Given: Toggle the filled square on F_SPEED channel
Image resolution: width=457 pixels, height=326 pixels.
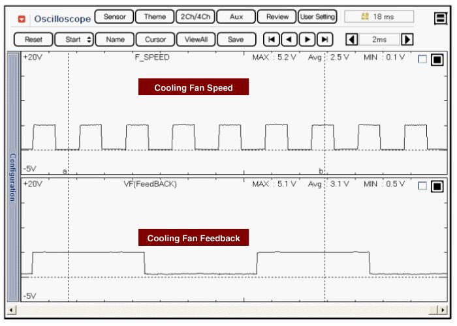Looking at the screenshot, I should [437, 59].
